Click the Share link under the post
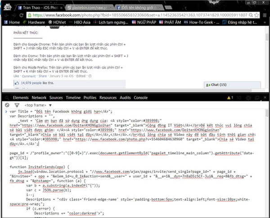This screenshot has width=270, height=218. click(x=43, y=76)
